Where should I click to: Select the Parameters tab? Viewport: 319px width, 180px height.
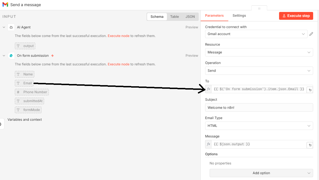click(214, 16)
